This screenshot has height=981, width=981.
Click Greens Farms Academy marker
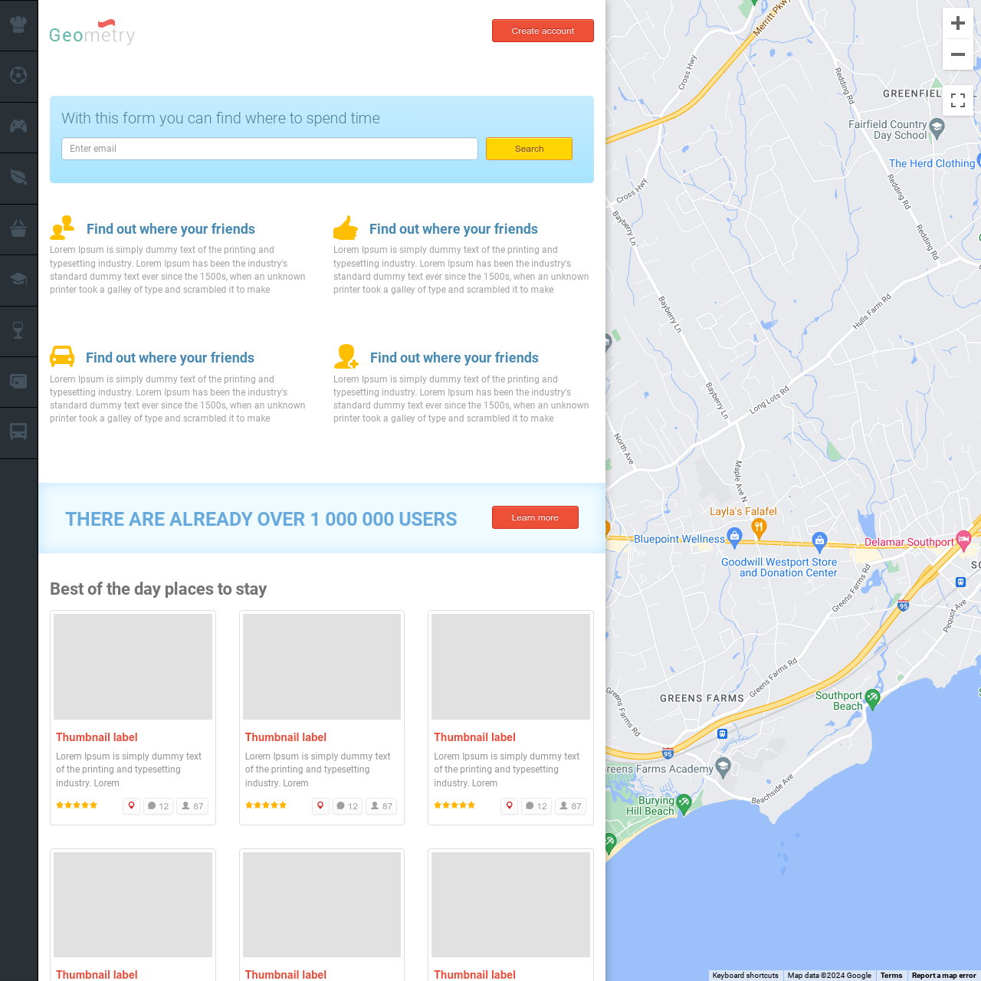pyautogui.click(x=723, y=766)
